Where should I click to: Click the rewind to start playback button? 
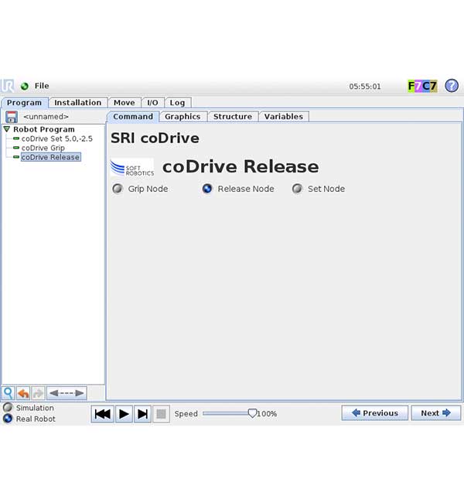(x=103, y=414)
